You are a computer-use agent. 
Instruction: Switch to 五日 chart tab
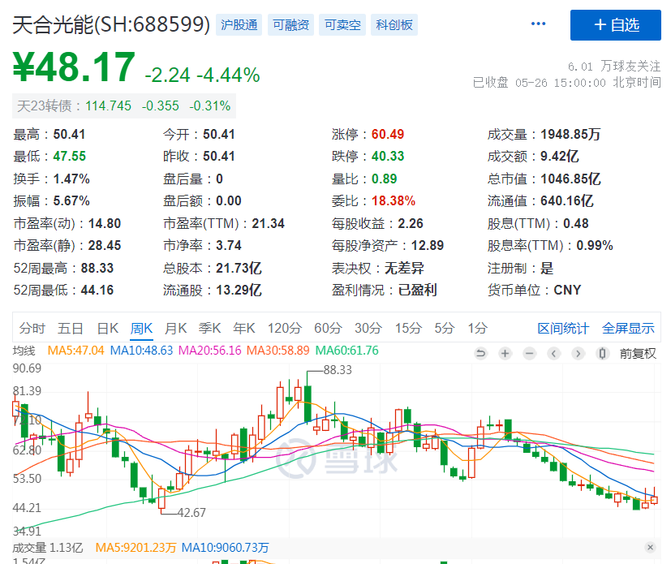point(70,328)
